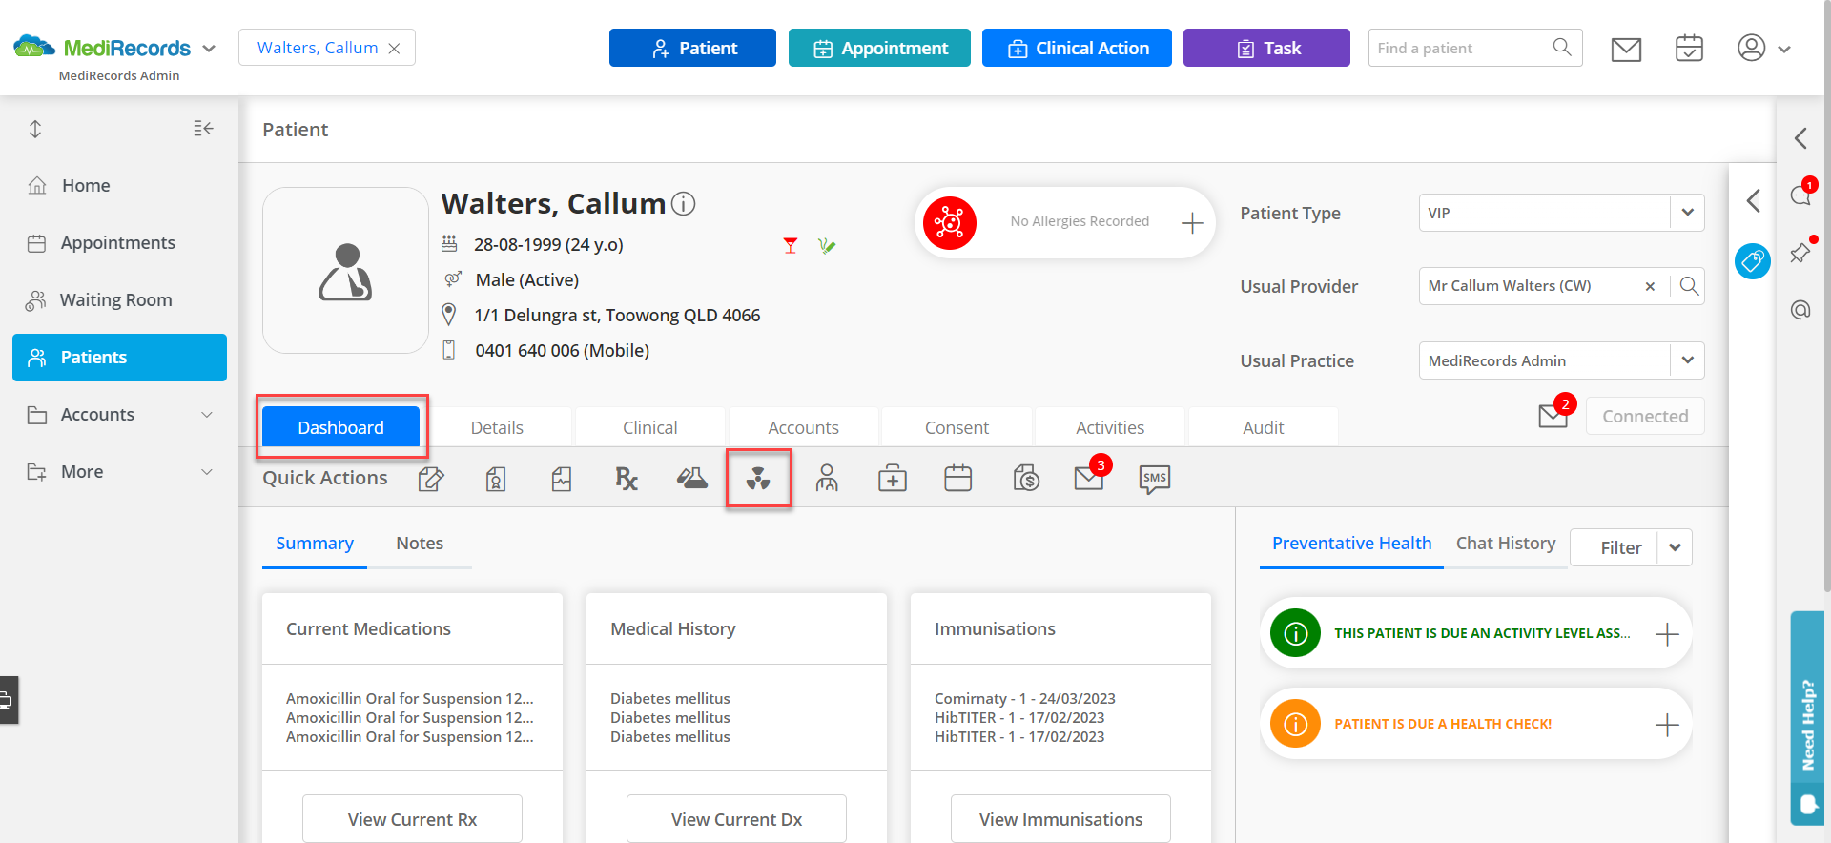Click the info icon next to Walters, Callum
1831x843 pixels.
(x=684, y=204)
